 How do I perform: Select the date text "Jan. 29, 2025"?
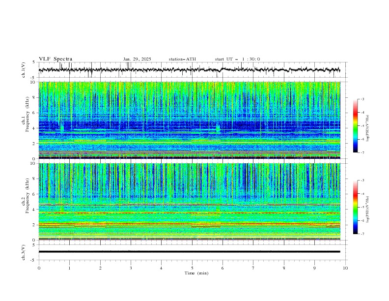click(x=137, y=59)
